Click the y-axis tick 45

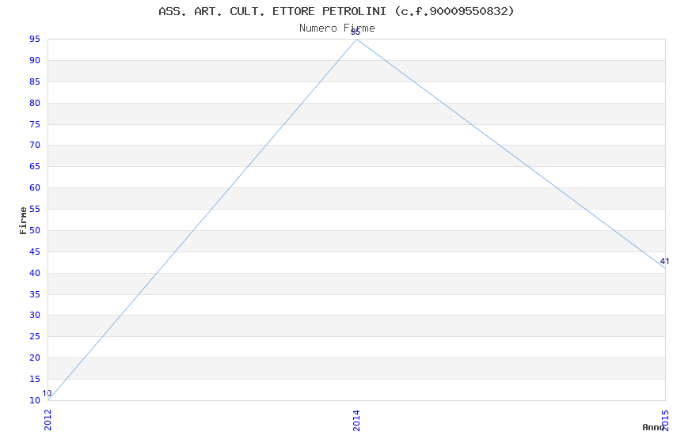(35, 252)
